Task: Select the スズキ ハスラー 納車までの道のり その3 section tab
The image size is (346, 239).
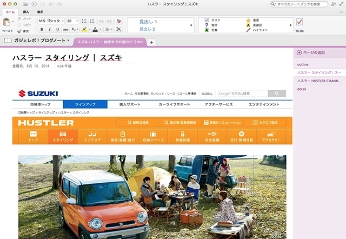Action: (x=110, y=42)
